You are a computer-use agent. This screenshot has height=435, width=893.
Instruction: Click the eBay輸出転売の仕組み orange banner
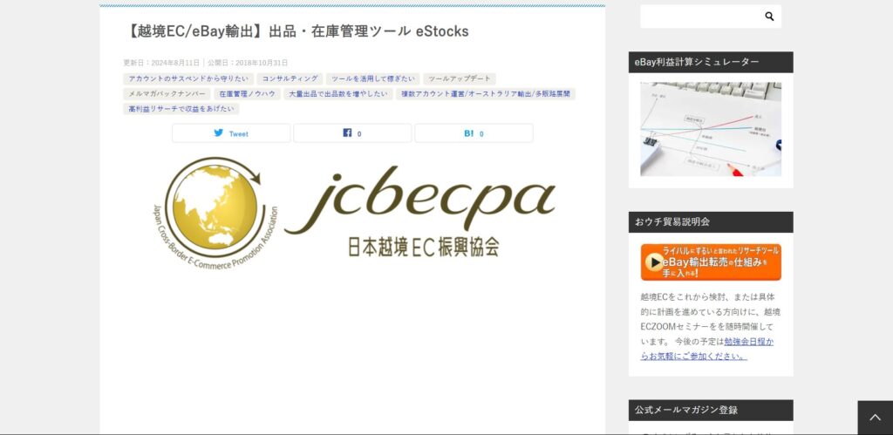click(711, 262)
